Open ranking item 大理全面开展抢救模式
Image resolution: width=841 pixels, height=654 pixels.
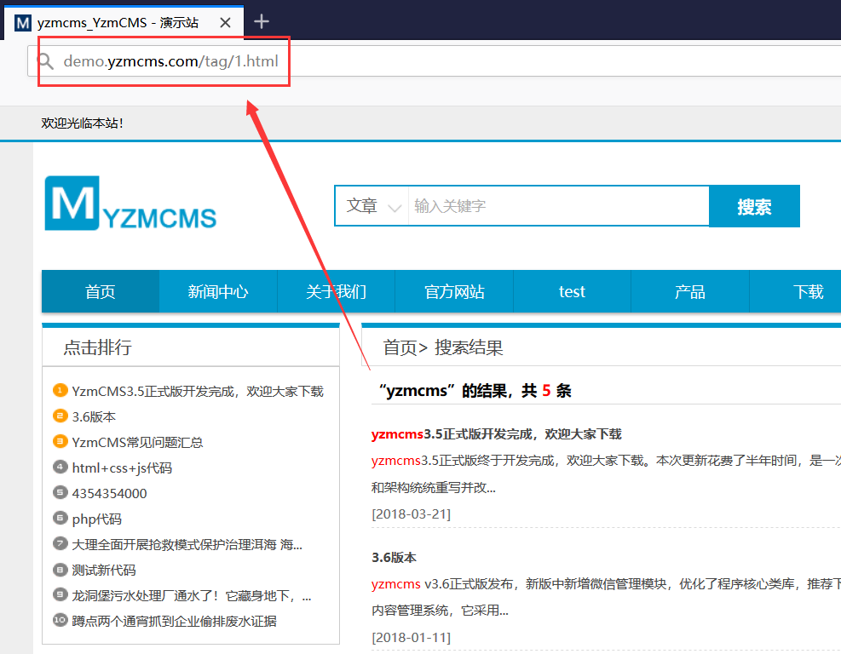pyautogui.click(x=187, y=545)
